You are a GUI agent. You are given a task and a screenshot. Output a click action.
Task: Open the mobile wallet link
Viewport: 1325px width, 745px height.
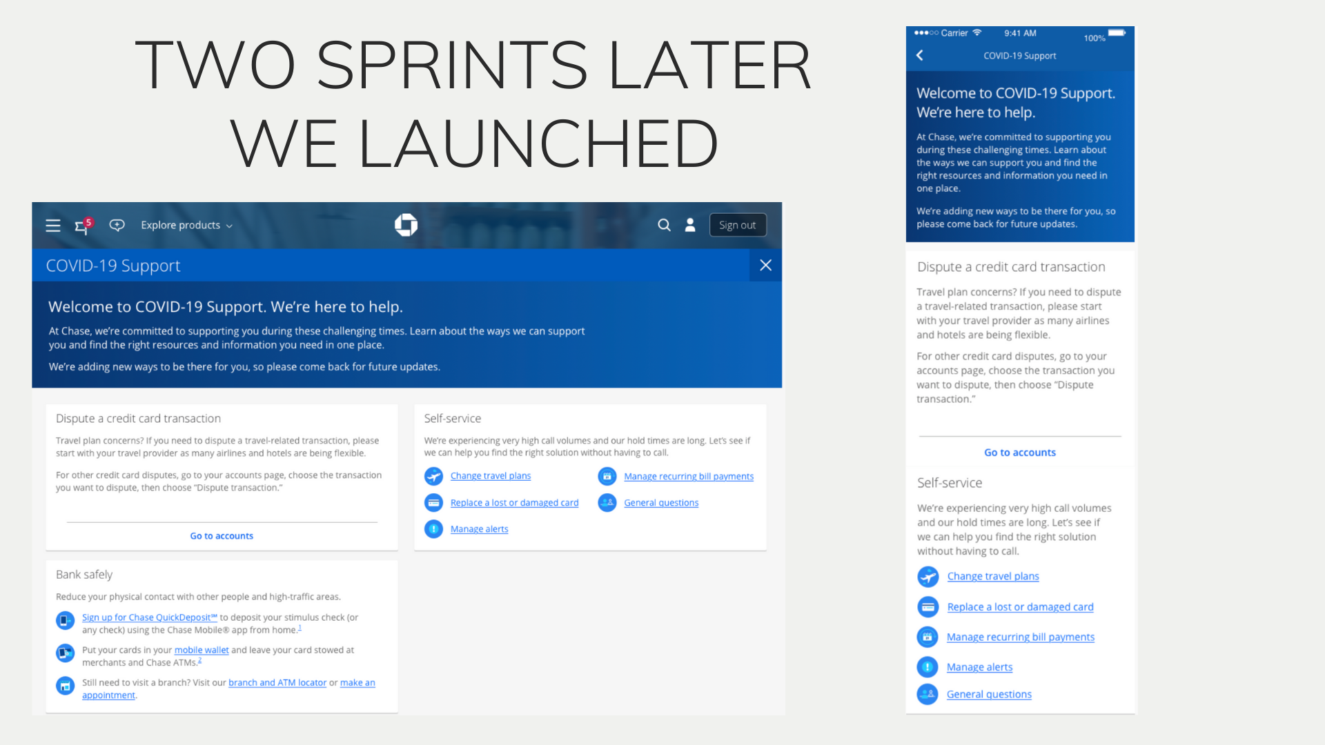coord(202,650)
